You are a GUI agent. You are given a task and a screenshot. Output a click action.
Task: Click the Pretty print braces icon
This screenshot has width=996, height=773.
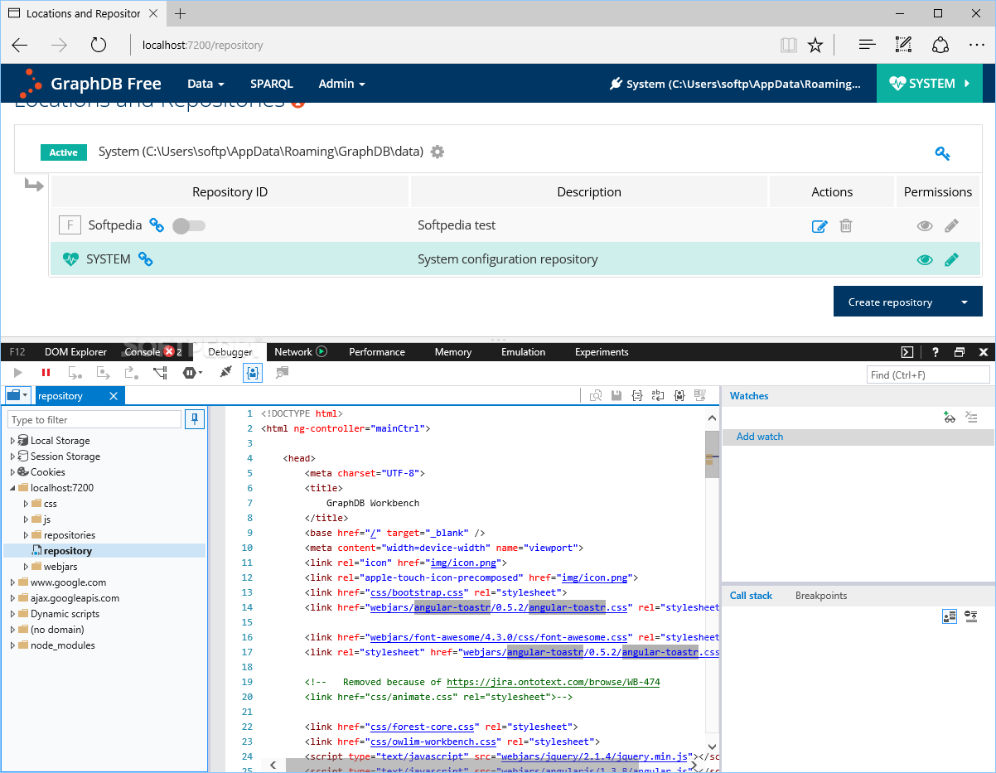point(637,396)
